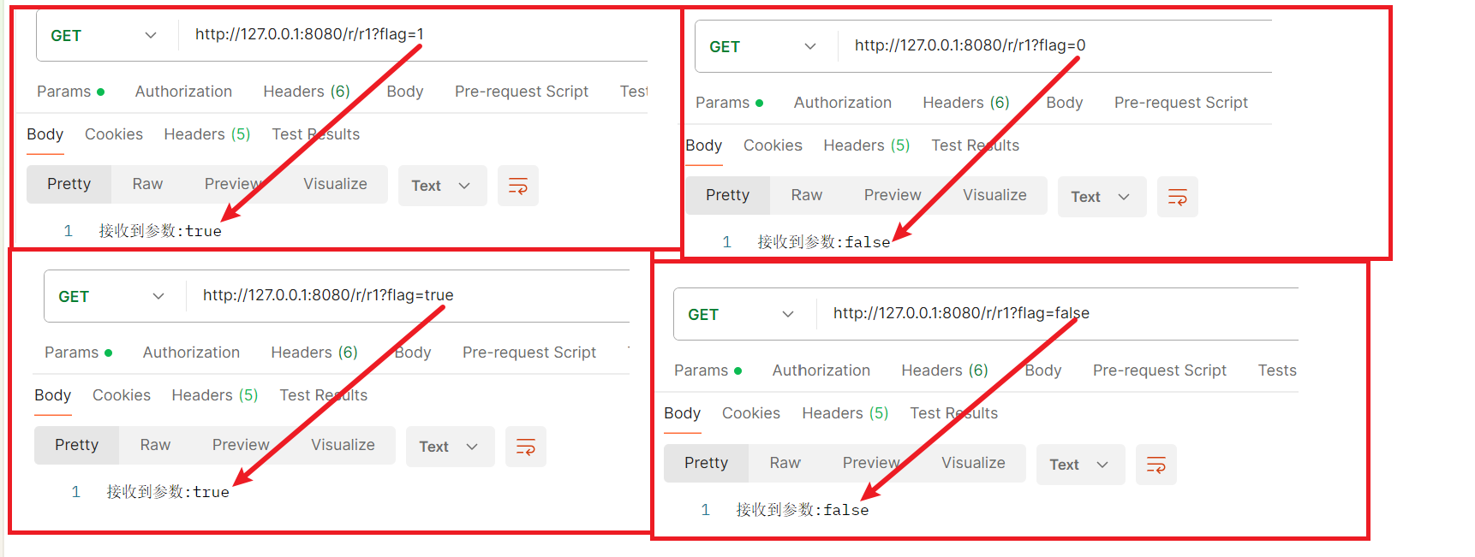The width and height of the screenshot is (1475, 557).
Task: Switch to Raw view in flag=false response
Action: 785,463
